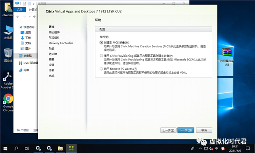Switch to Citrix installer taskbar icon

point(71,148)
